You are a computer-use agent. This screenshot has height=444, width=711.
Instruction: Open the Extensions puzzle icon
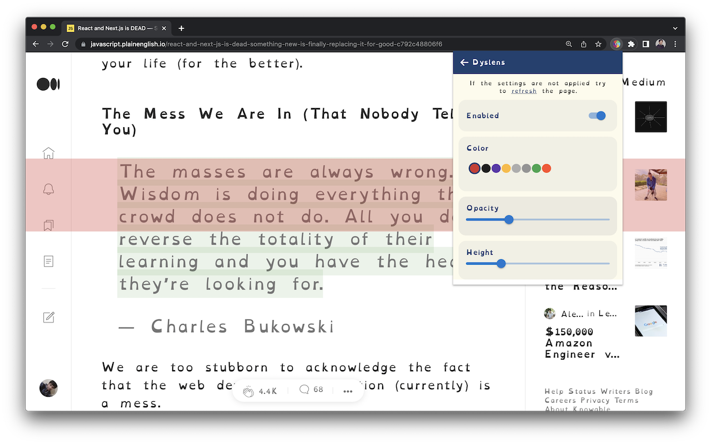click(631, 44)
